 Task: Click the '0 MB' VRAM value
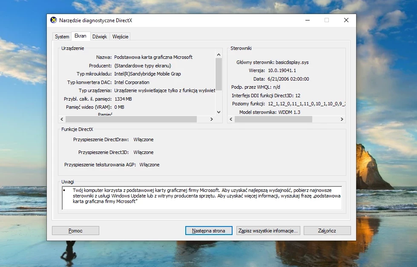119,107
